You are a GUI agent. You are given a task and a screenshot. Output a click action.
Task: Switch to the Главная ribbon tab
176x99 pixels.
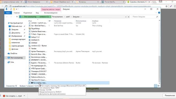[x=16, y=13]
